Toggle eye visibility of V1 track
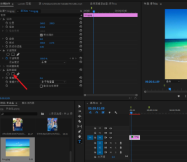Viewport: 187px width, 162px height. (x=111, y=137)
